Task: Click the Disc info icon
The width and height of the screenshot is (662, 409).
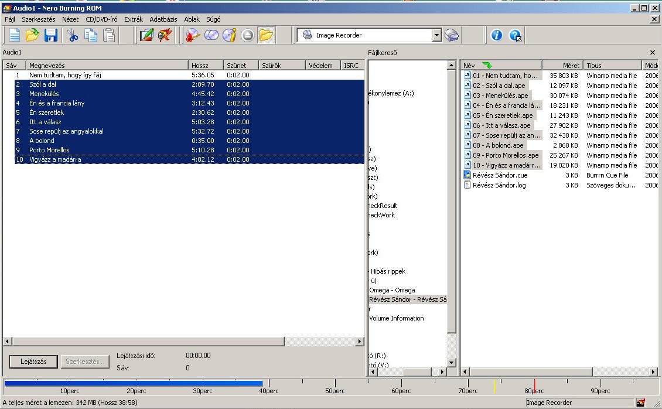Action: pyautogui.click(x=229, y=36)
